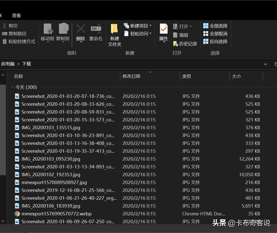The height and width of the screenshot is (233, 277).
Task: Click the 剪切 (Cut) scissors icon
Action: pos(5,26)
